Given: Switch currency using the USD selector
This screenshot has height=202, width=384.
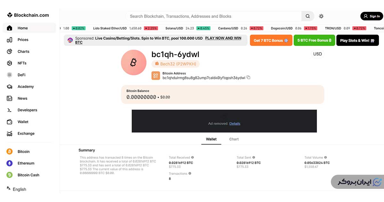Looking at the screenshot, I should [317, 54].
